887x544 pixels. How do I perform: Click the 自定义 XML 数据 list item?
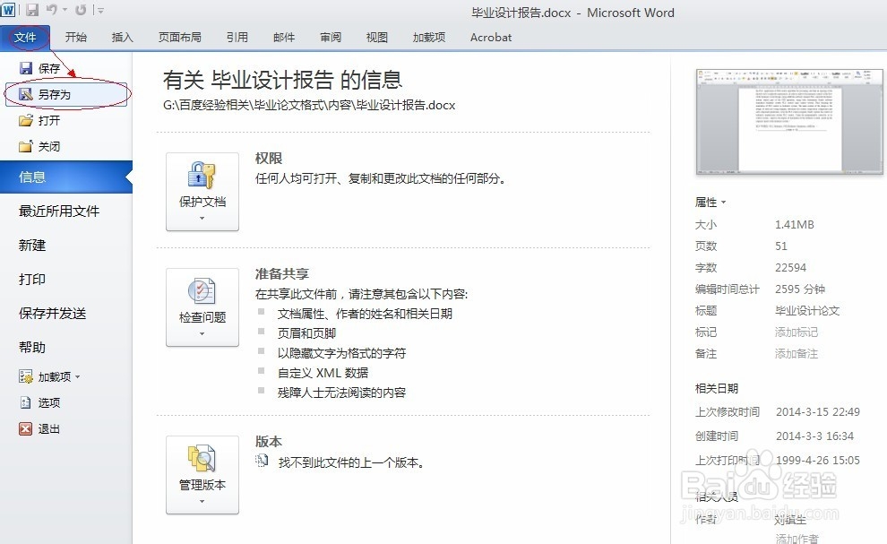[x=323, y=373]
